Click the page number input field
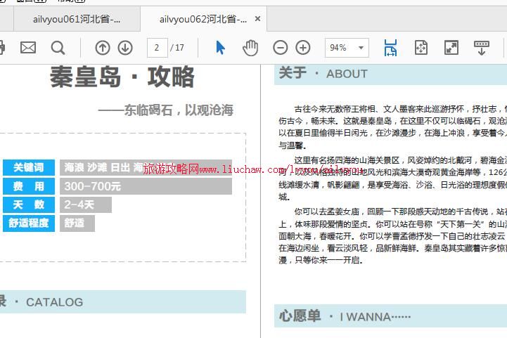Viewport: 507px width, 338px height. (157, 48)
